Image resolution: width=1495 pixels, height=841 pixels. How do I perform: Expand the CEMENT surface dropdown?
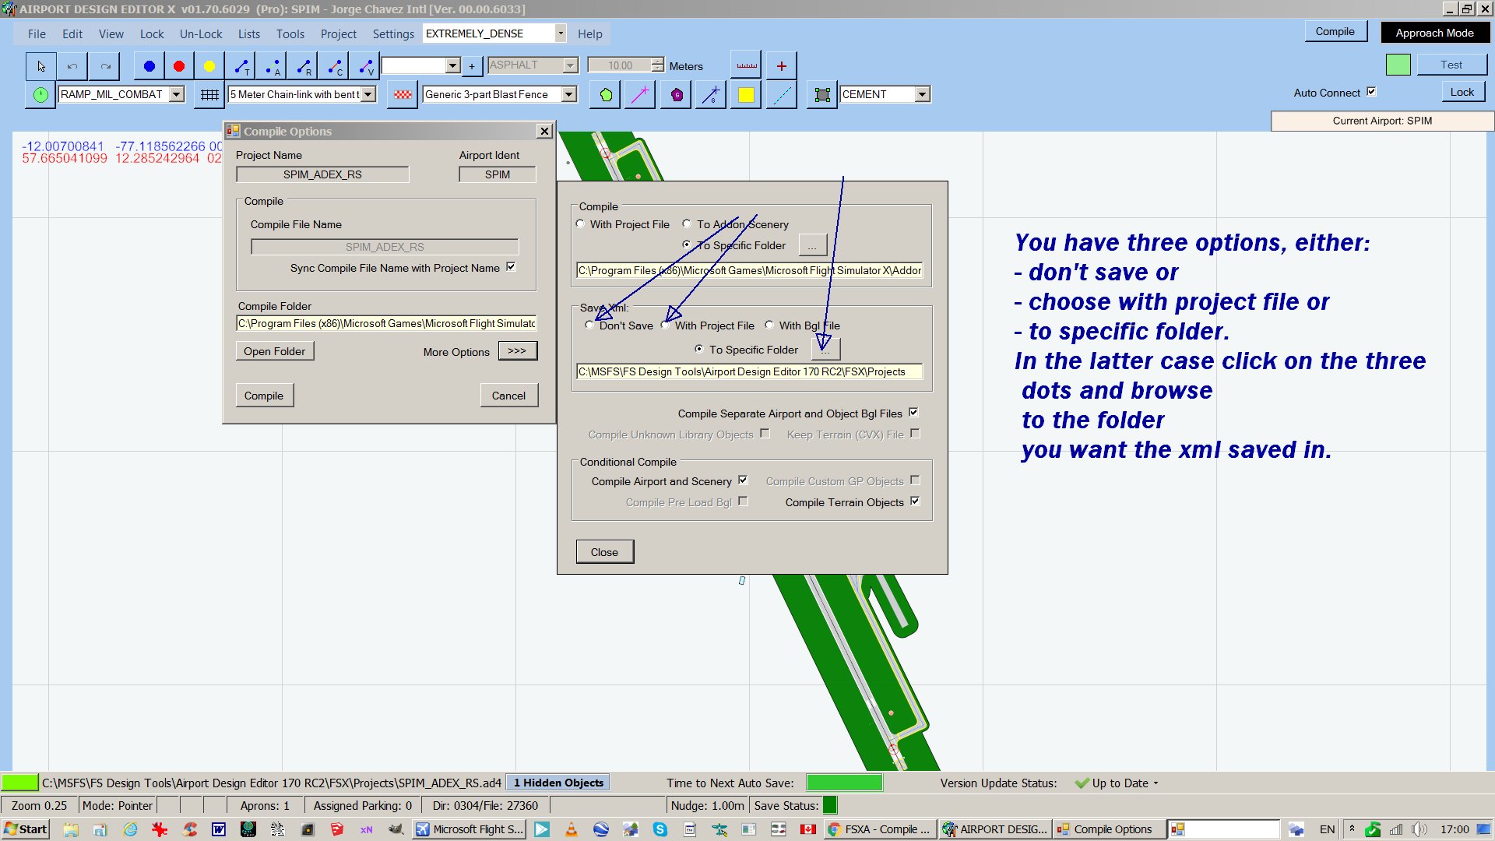tap(922, 94)
